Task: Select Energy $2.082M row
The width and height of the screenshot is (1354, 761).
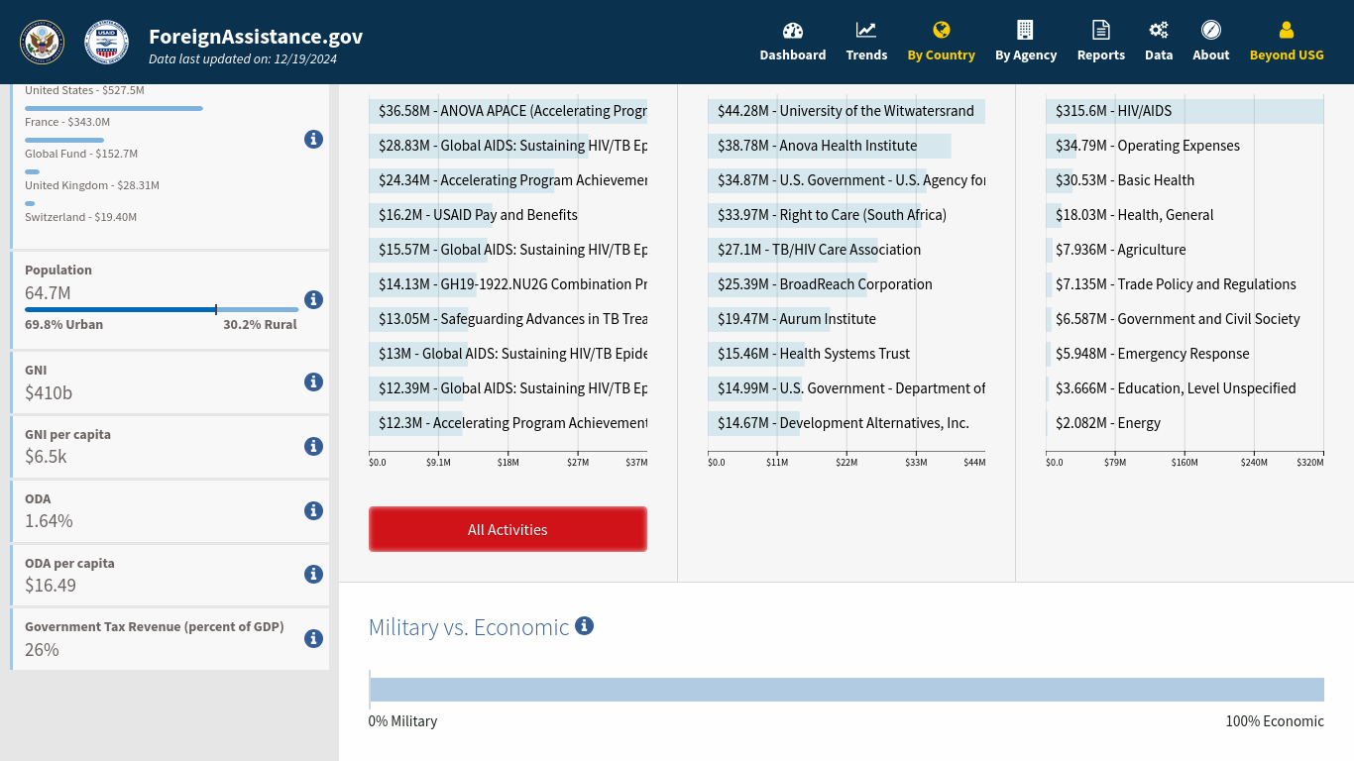Action: click(x=1185, y=423)
